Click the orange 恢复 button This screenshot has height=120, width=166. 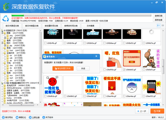[157, 111]
